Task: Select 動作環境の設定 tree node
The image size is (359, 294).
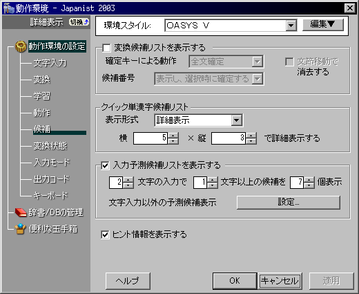Action: pos(57,46)
